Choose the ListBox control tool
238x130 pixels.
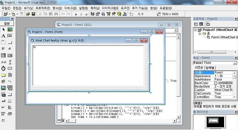[10, 55]
